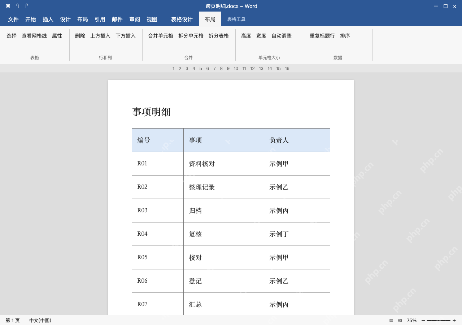This screenshot has height=325, width=462.
Task: Click the 事项明细 heading text
Action: click(x=151, y=112)
